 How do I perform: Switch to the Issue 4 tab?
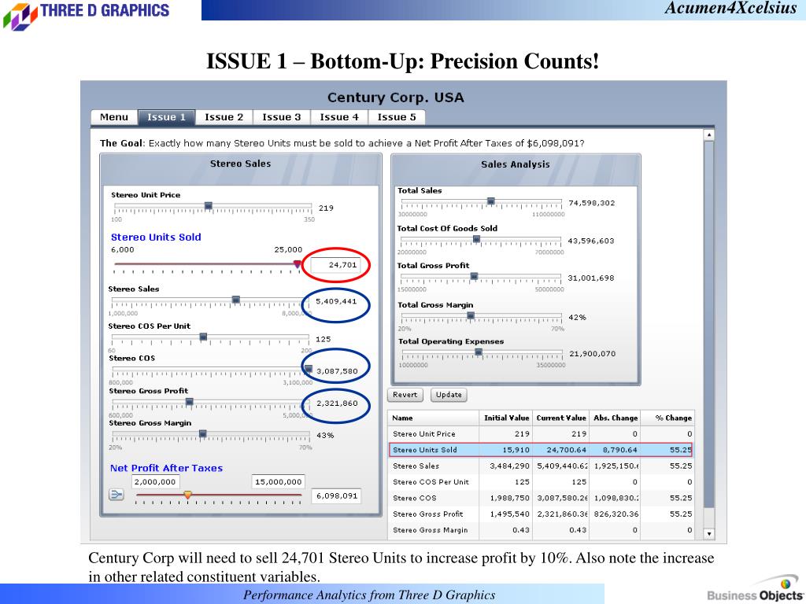click(x=338, y=117)
